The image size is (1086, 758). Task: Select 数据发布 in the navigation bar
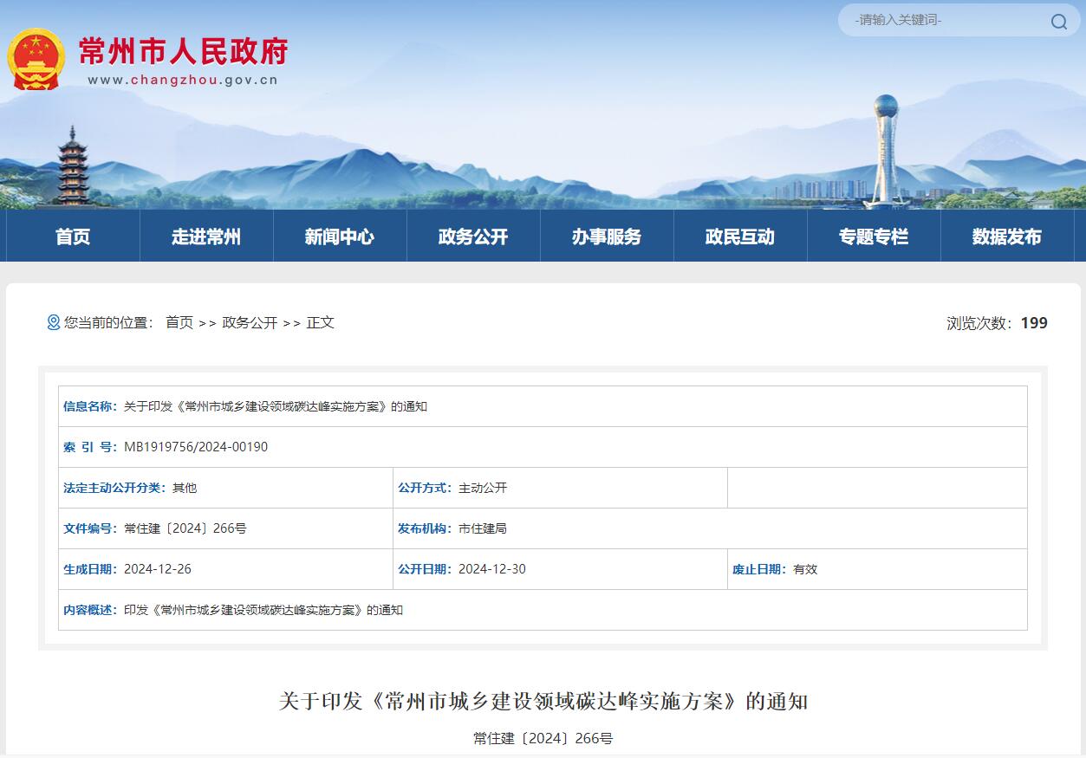[1007, 236]
